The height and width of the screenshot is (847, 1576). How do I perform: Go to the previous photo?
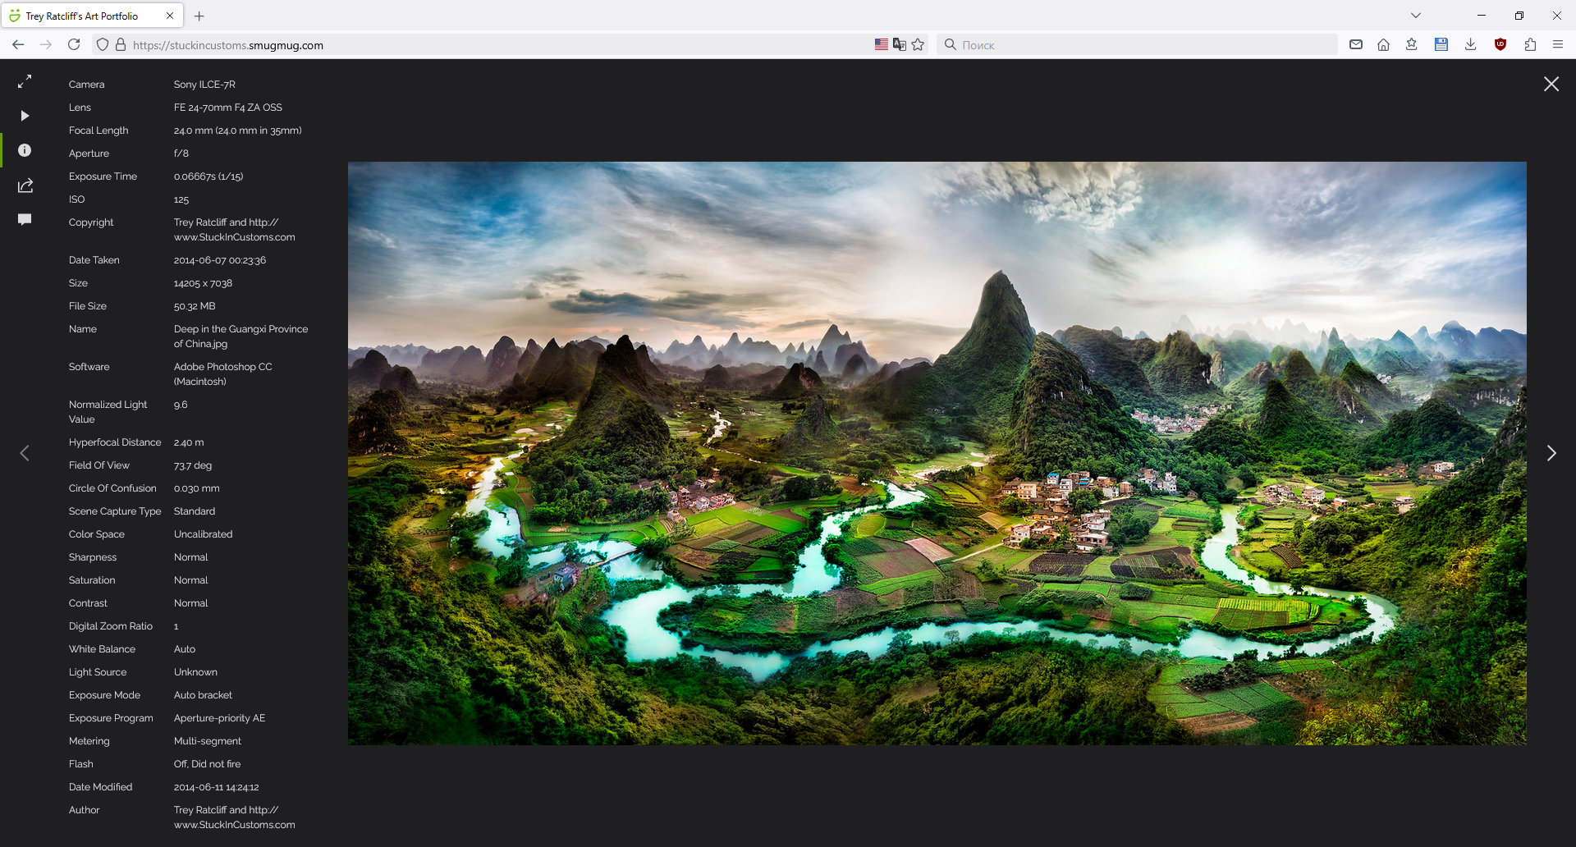tap(25, 453)
